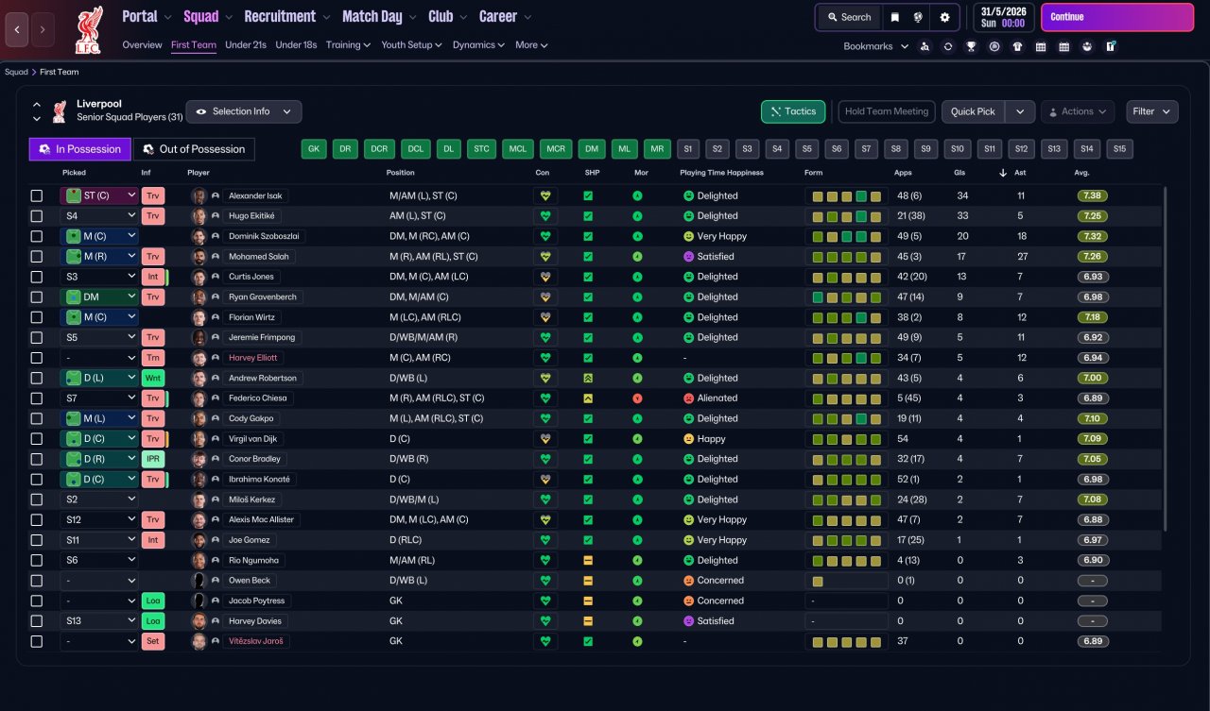The image size is (1210, 711).
Task: Expand the Bookmarks dropdown
Action: point(876,46)
